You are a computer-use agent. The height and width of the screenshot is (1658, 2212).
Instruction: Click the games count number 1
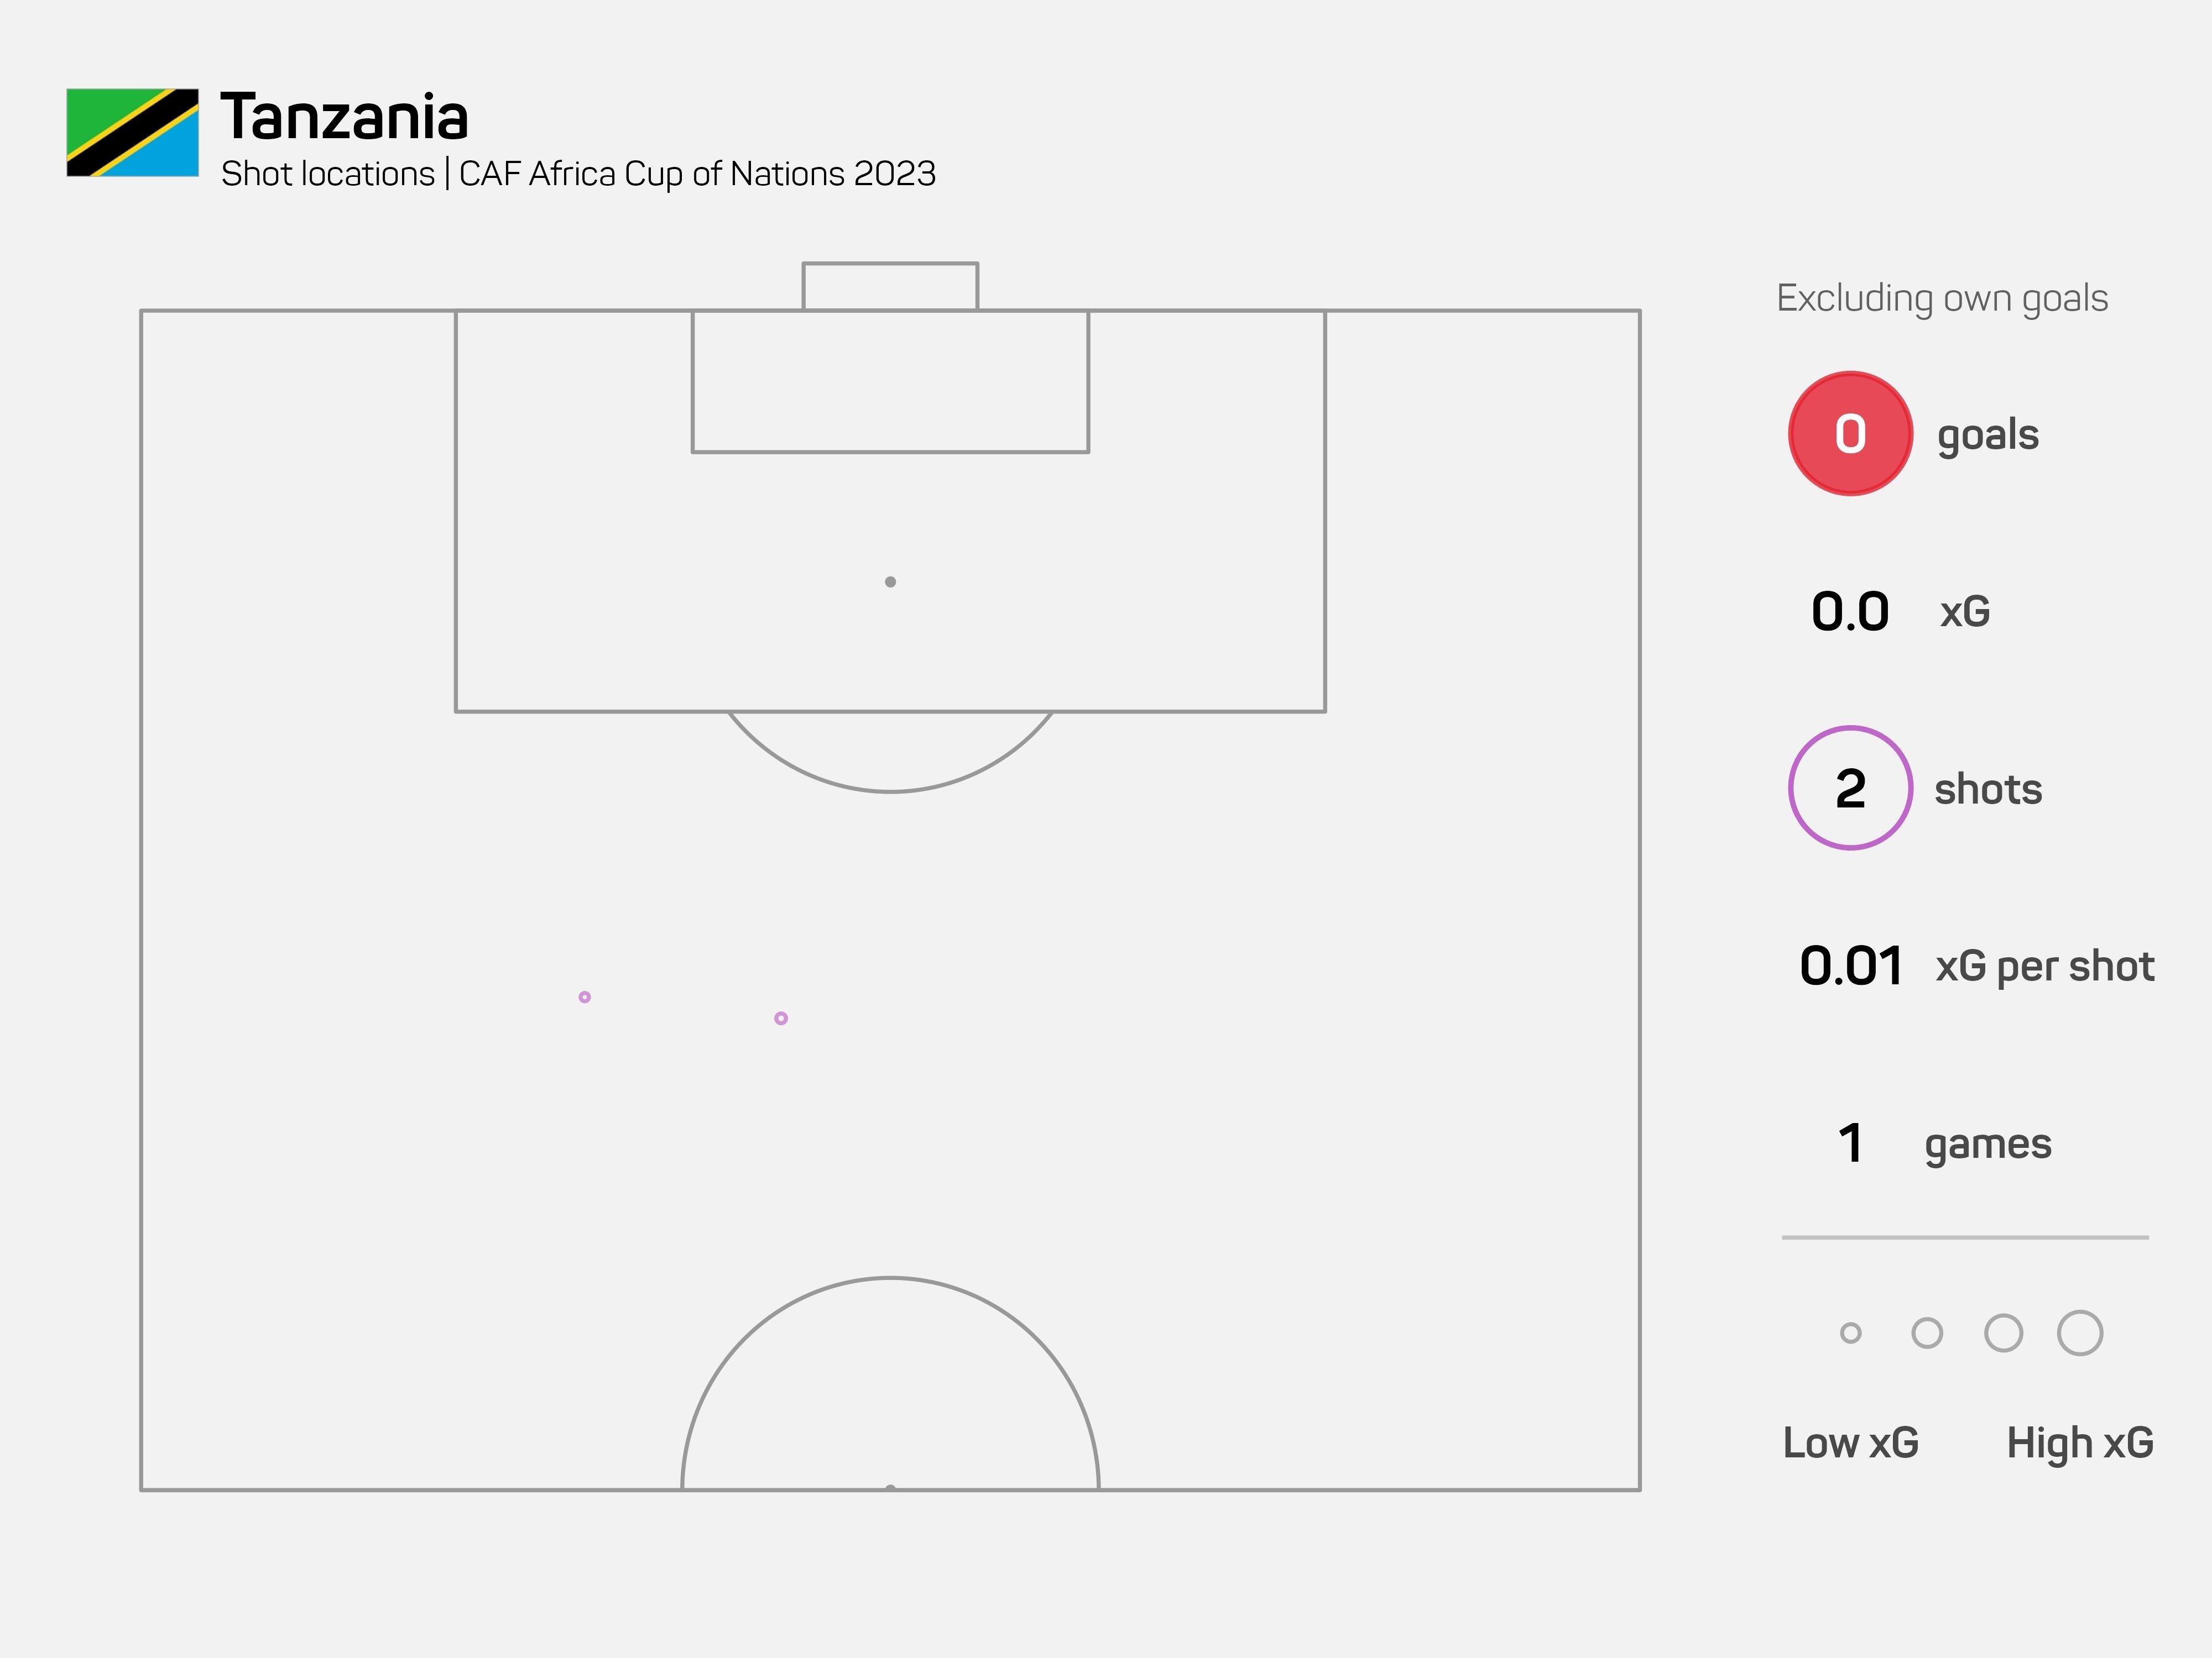coord(1851,1143)
